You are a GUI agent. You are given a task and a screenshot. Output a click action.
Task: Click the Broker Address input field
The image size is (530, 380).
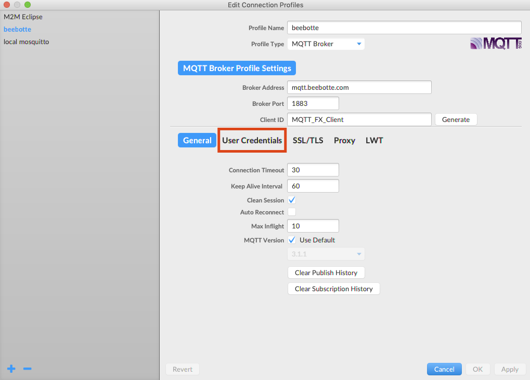click(x=359, y=87)
